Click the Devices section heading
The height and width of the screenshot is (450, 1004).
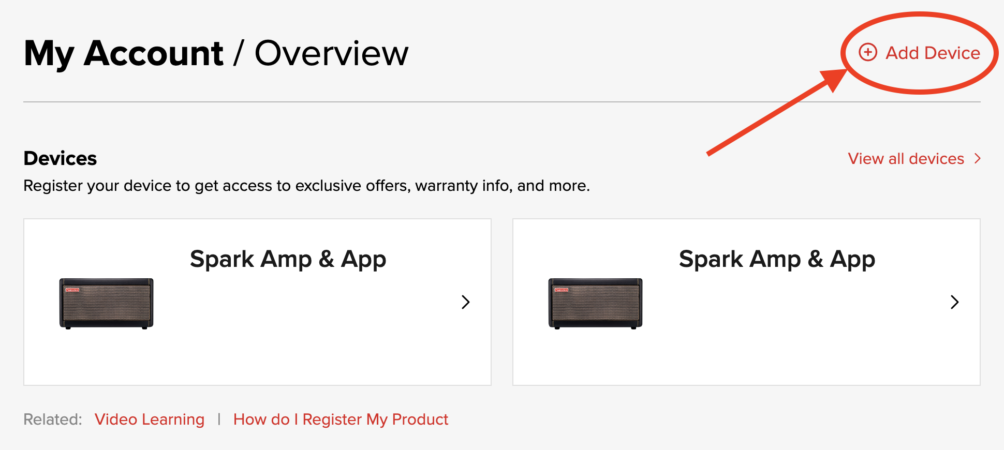[x=60, y=159]
